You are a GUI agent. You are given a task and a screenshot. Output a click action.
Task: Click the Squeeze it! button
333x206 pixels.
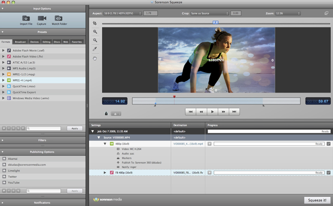click(x=317, y=200)
